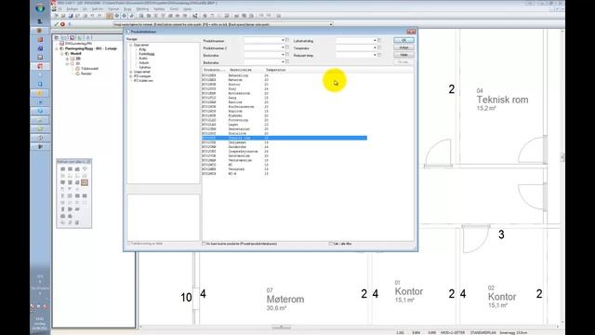Click the blue floppy Save icon in toolbar
This screenshot has width=595, height=335.
tap(71, 16)
